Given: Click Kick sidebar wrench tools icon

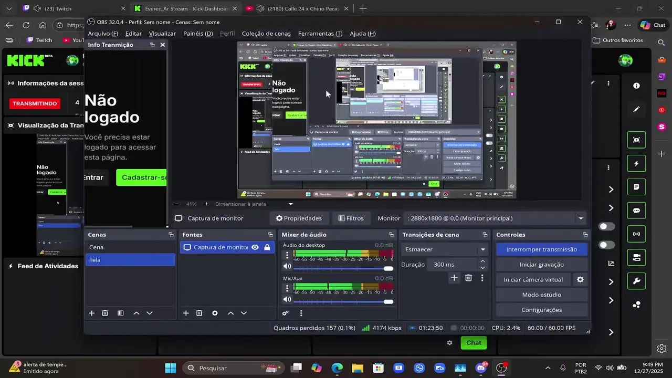Looking at the screenshot, I should [x=636, y=281].
